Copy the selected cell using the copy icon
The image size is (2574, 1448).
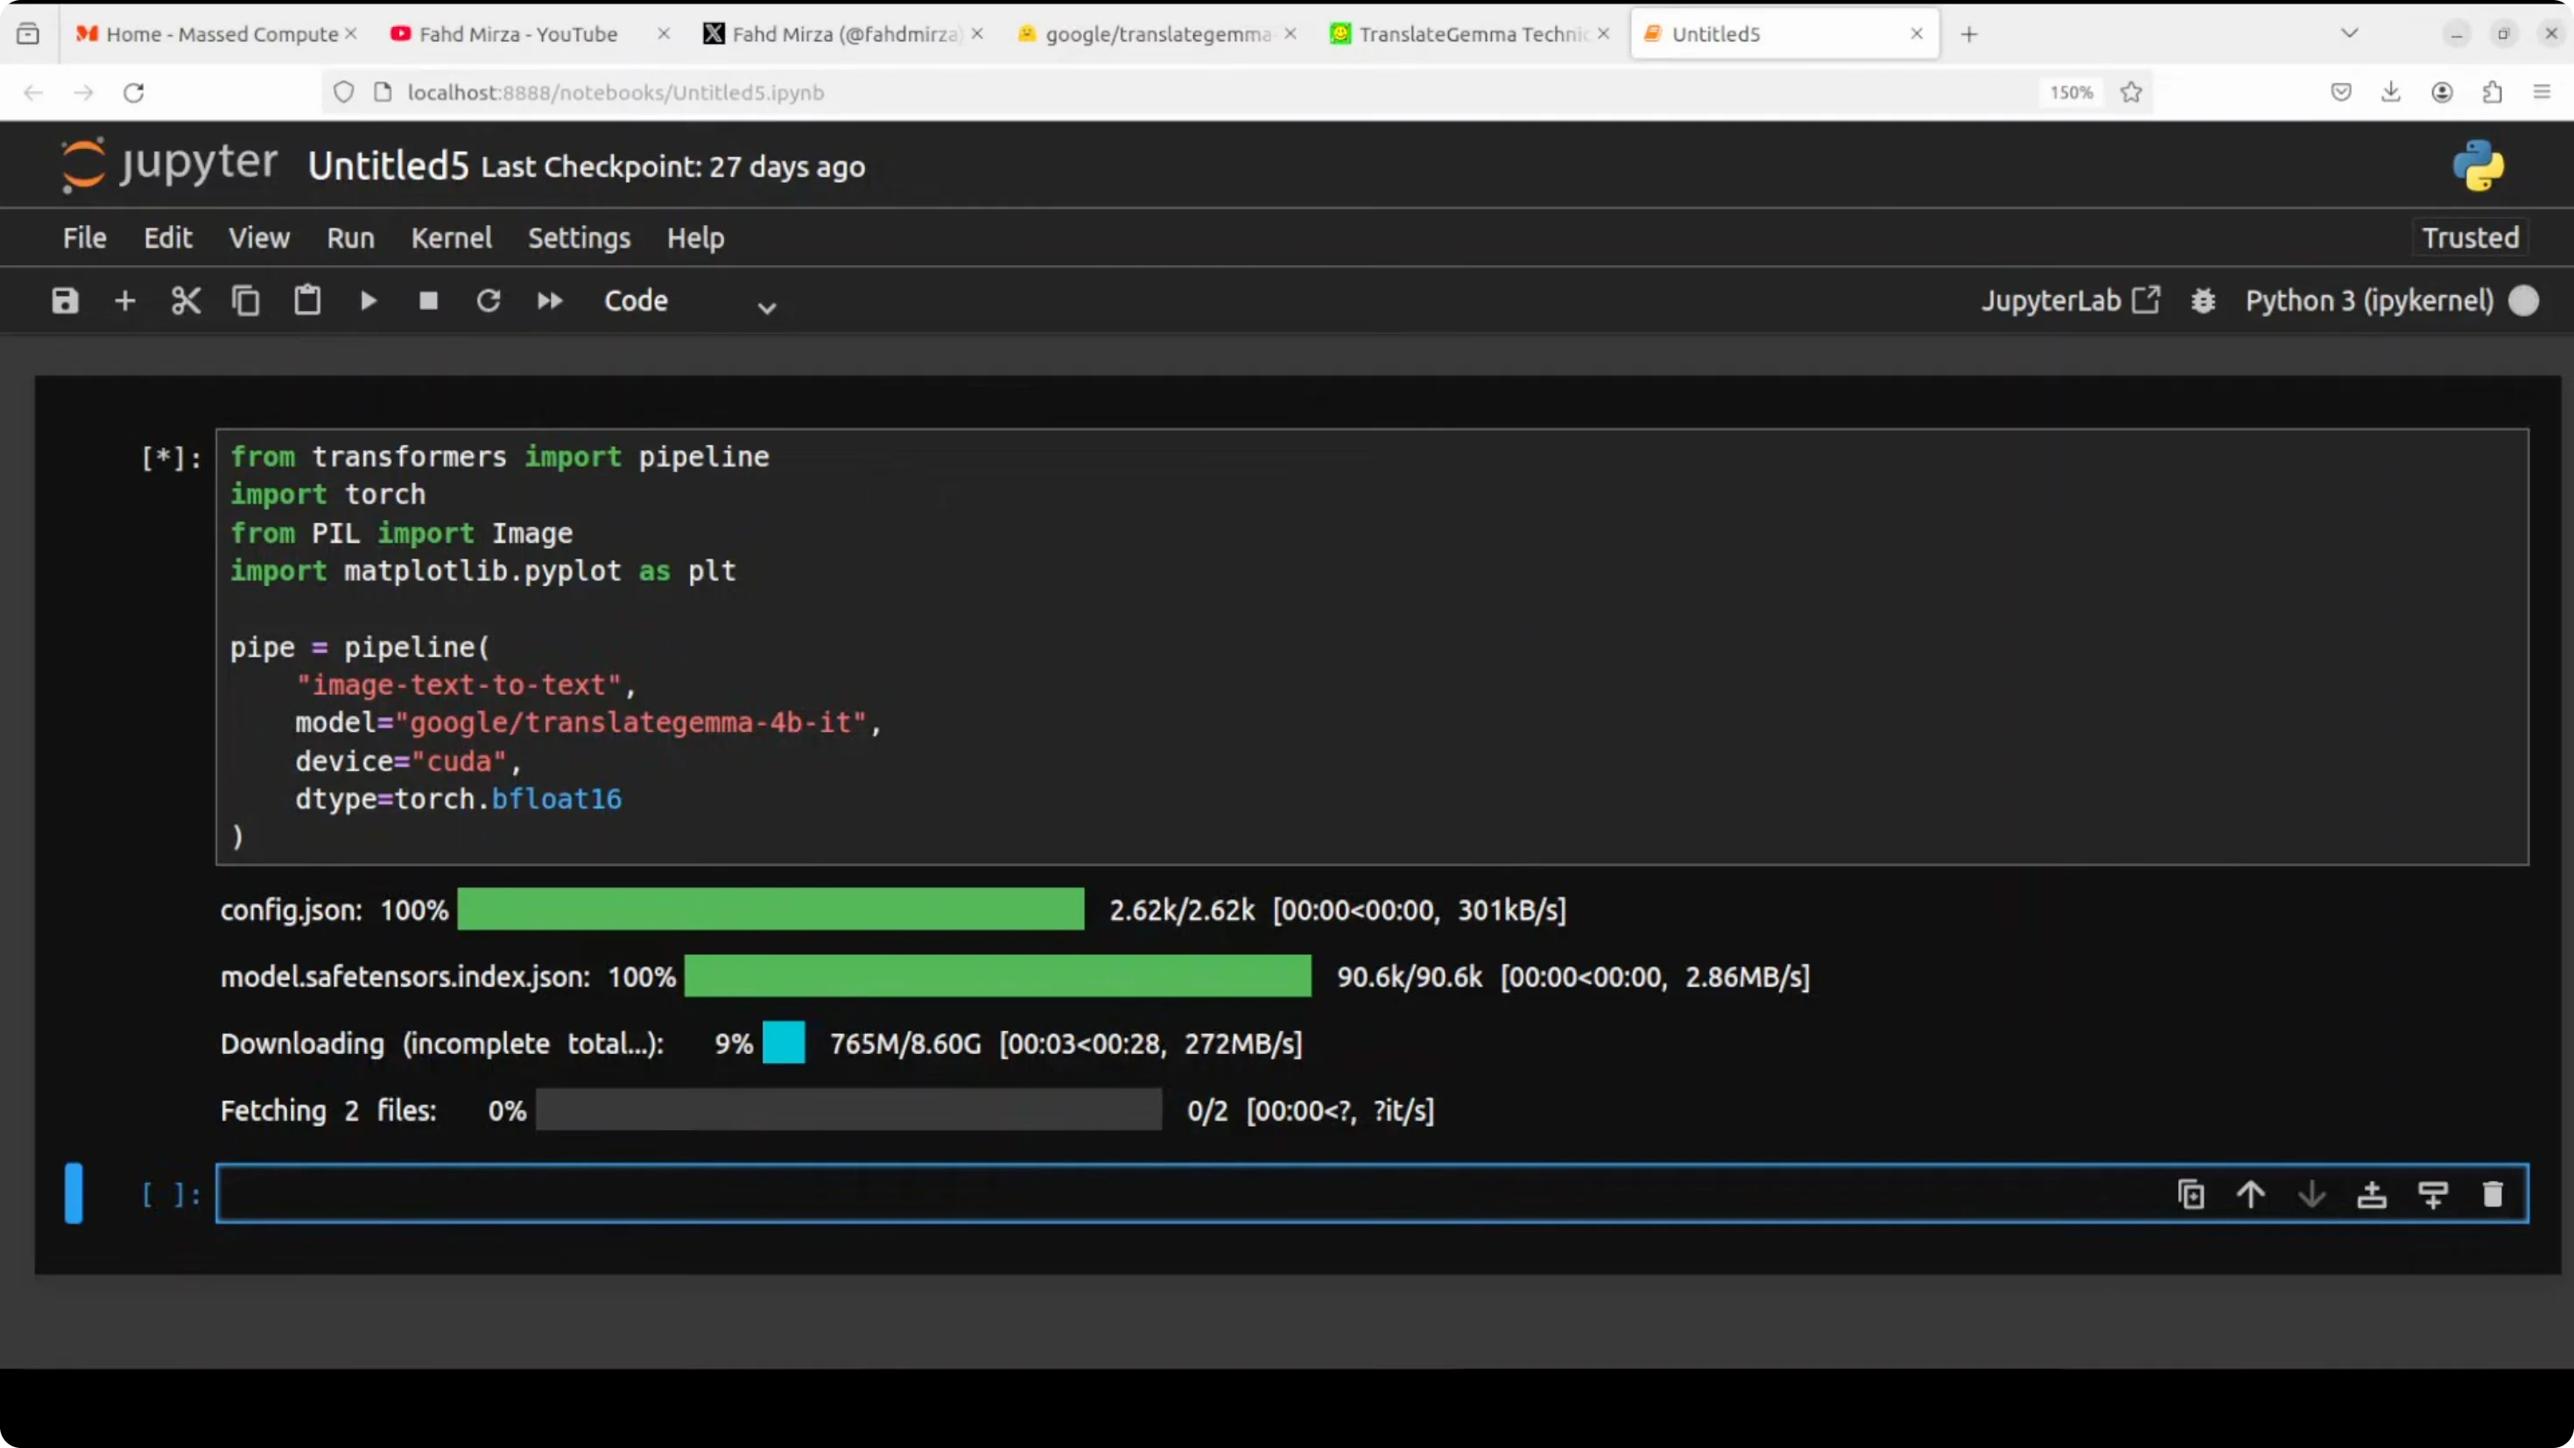(x=246, y=301)
